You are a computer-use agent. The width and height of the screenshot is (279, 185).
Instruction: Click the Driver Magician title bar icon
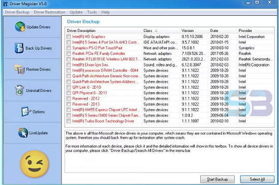(x=6, y=4)
